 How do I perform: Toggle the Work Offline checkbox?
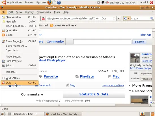pos(3,78)
